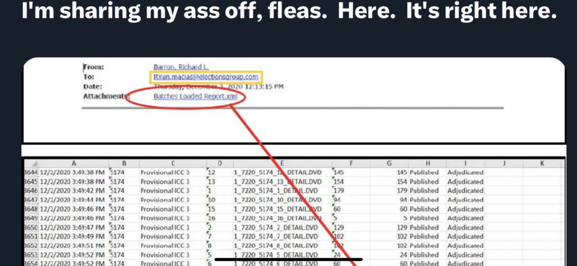Click sender name Barron, Richard L.
The image size is (577, 266).
pyautogui.click(x=180, y=67)
